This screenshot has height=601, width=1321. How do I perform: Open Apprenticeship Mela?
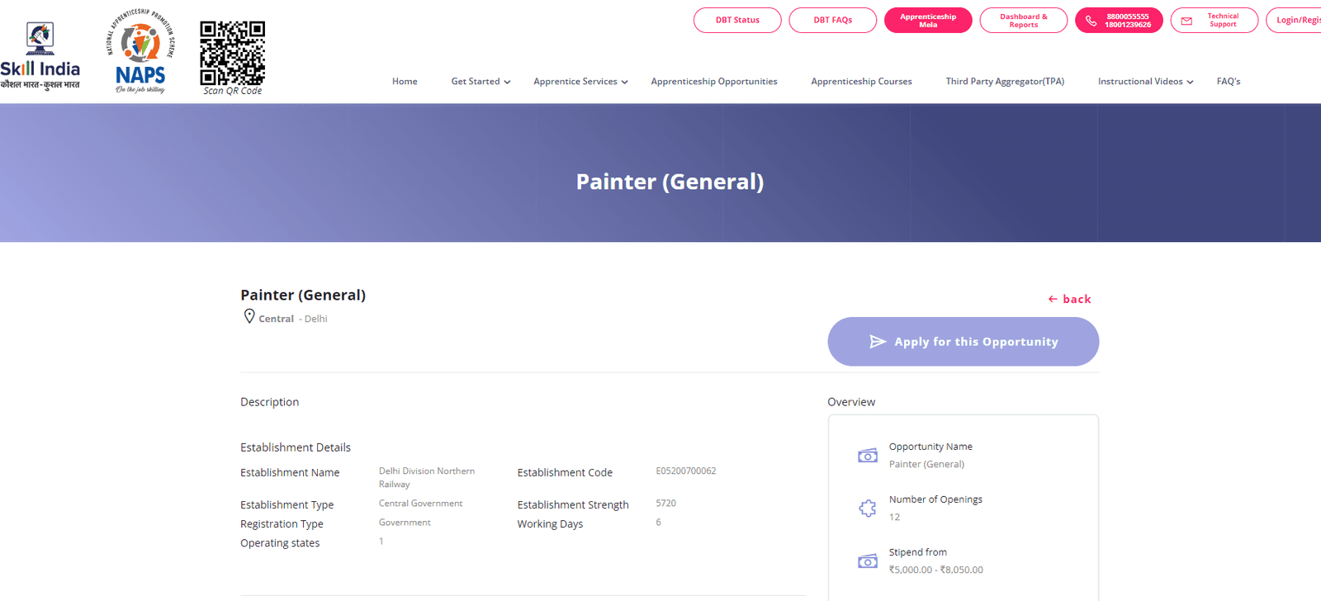point(928,20)
